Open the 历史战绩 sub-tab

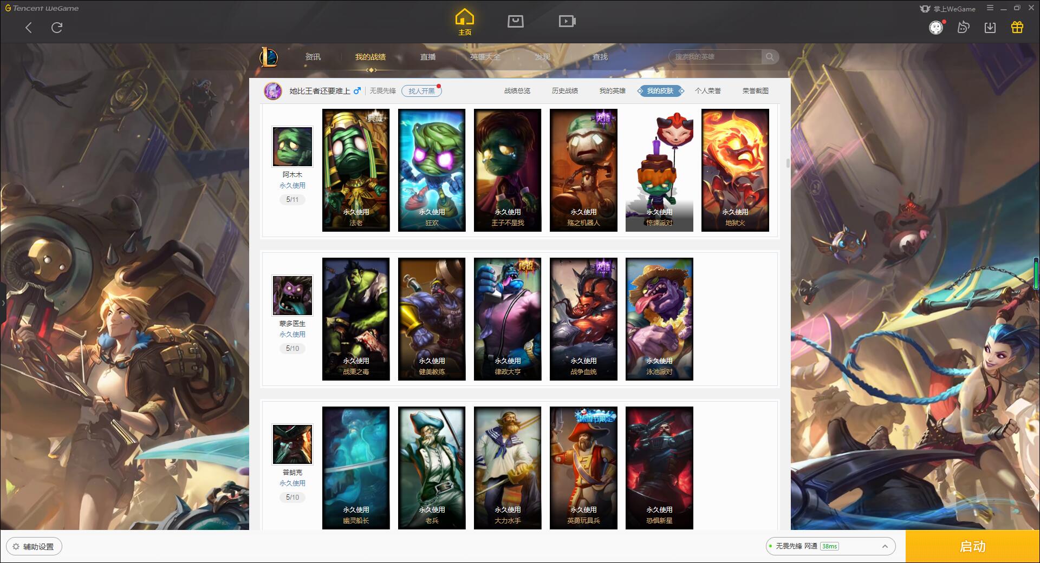coord(565,91)
